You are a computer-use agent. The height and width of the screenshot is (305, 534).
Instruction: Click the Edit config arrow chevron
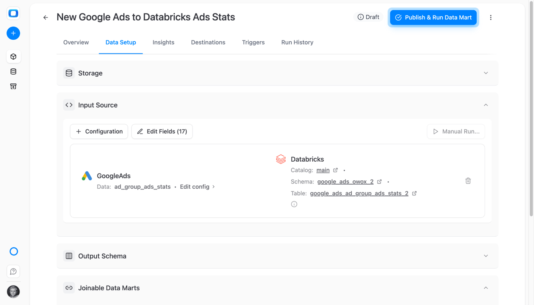[214, 187]
